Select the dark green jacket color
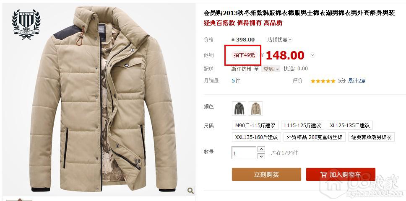Image resolution: width=406 pixels, height=201 pixels. [x=239, y=108]
